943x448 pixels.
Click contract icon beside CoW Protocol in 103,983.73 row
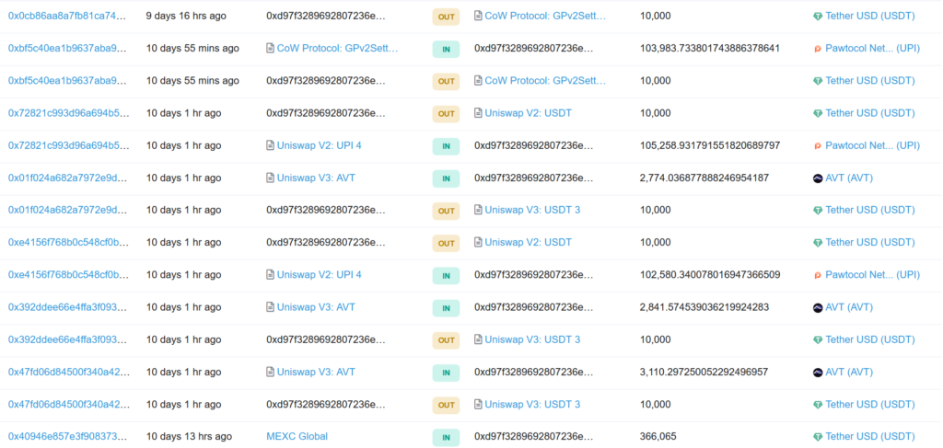270,48
